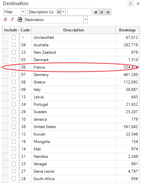Image resolution: width=141 pixels, height=184 pixels.
Task: Click the variable list icon beside the Destination dropdown
Action: point(20,19)
